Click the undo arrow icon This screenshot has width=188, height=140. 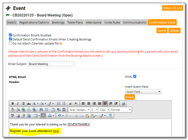(x=59, y=116)
